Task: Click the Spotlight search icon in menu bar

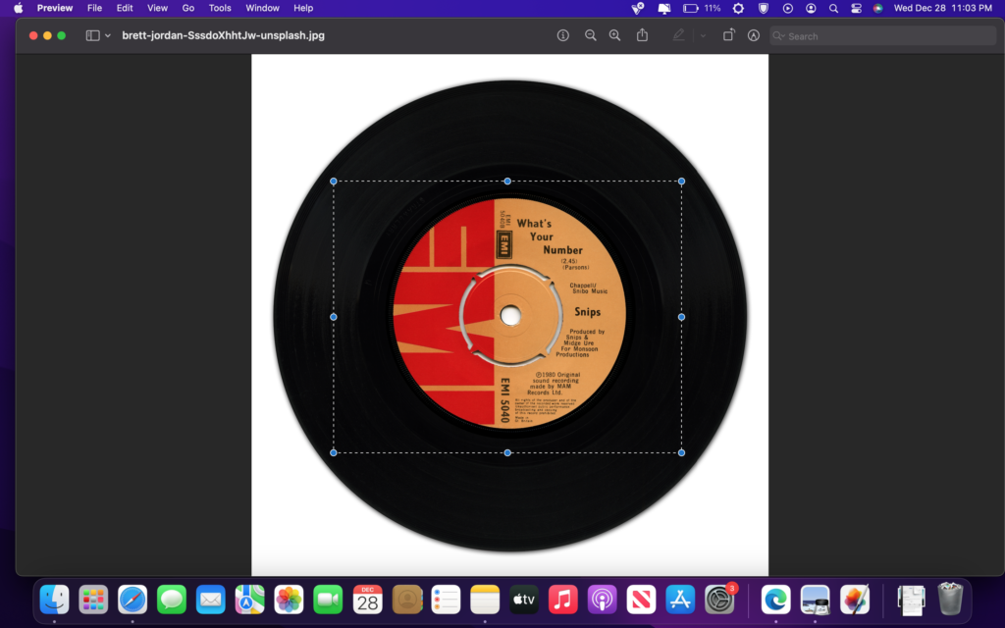Action: click(x=833, y=8)
